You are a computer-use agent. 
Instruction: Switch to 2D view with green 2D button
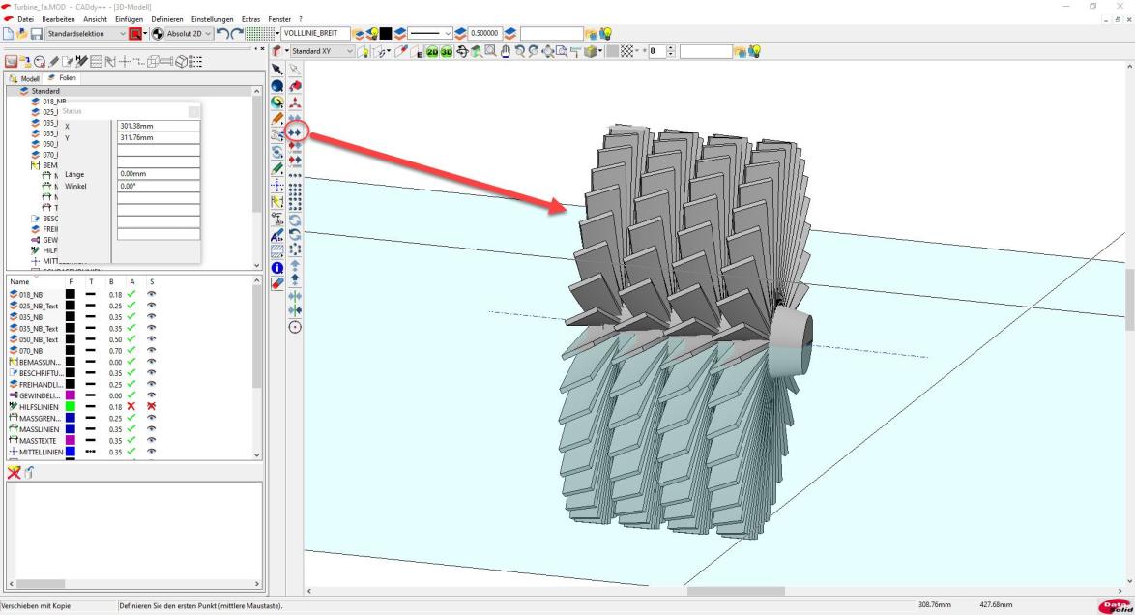[433, 51]
